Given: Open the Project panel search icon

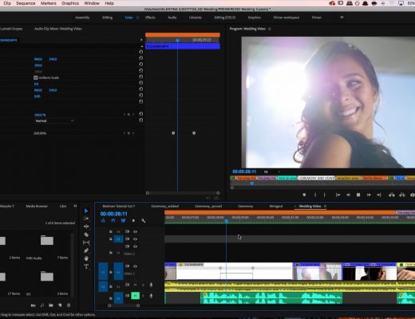Looking at the screenshot, I should coord(42,305).
